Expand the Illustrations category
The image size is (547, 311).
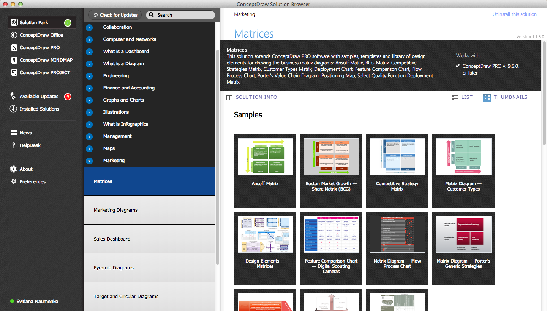[x=89, y=113]
